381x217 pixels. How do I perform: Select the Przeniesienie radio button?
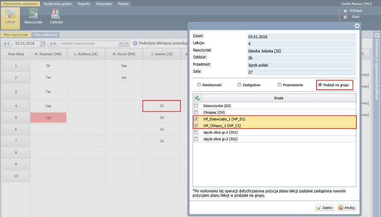click(x=279, y=85)
